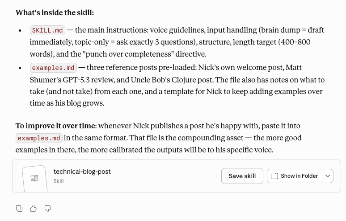Image resolution: width=346 pixels, height=221 pixels.
Task: Give the response a thumbs down
Action: [48, 208]
